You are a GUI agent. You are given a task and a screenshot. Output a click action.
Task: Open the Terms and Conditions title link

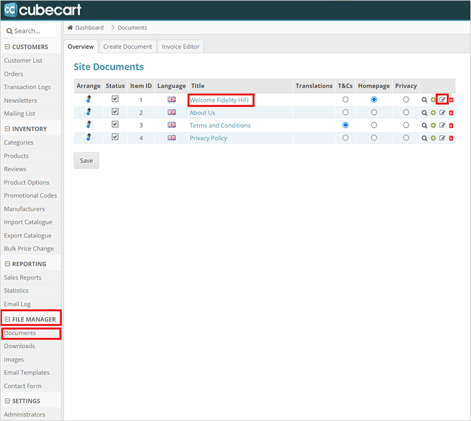(x=220, y=125)
